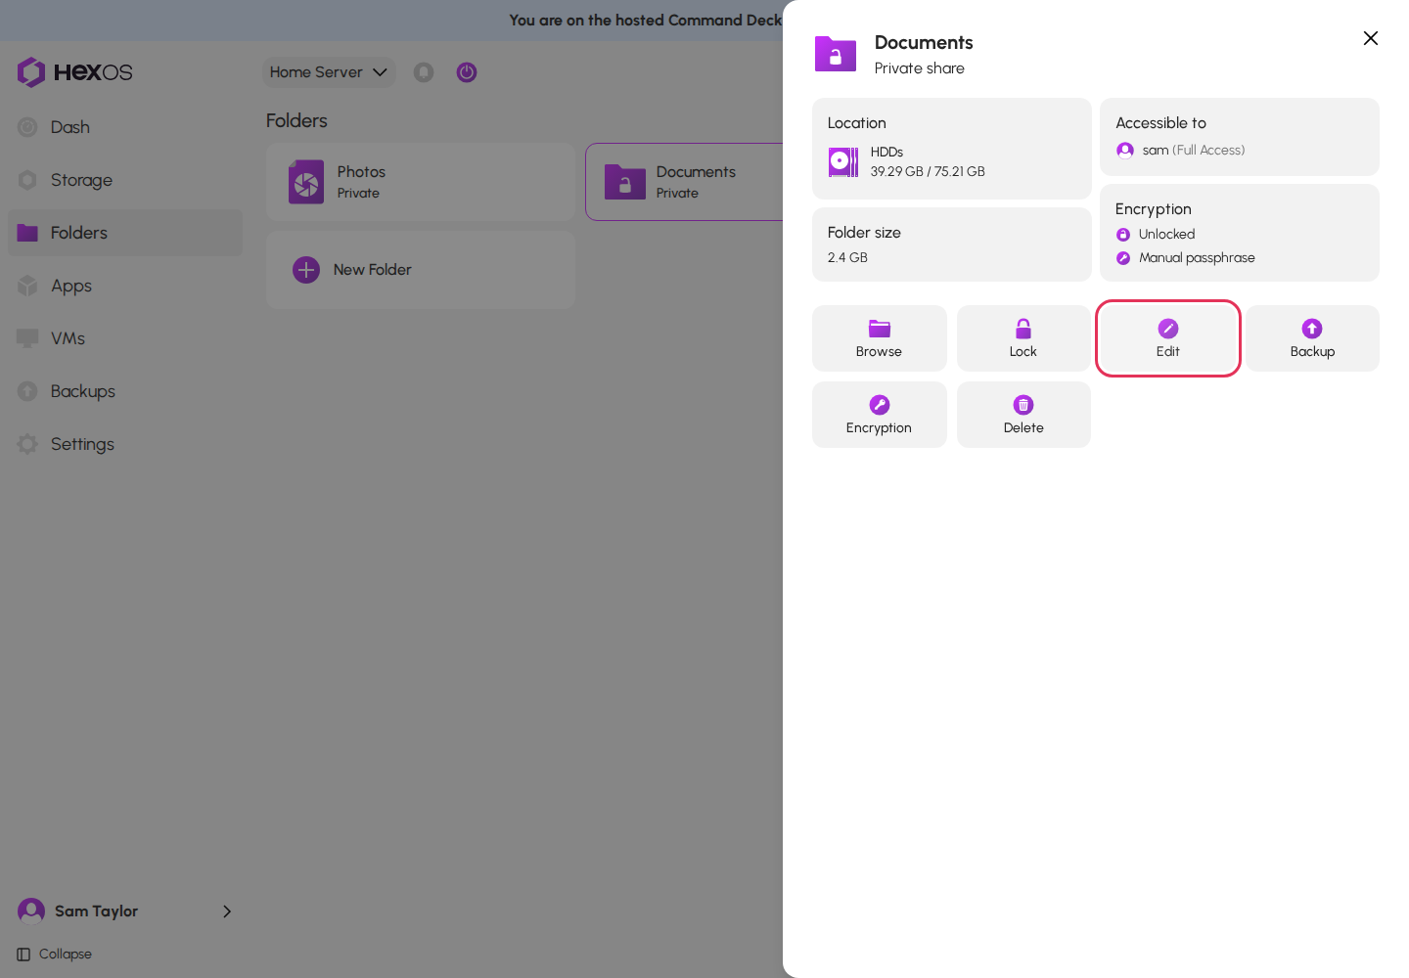Click the 2.4 GB folder size
The height and width of the screenshot is (978, 1409).
coord(847,257)
